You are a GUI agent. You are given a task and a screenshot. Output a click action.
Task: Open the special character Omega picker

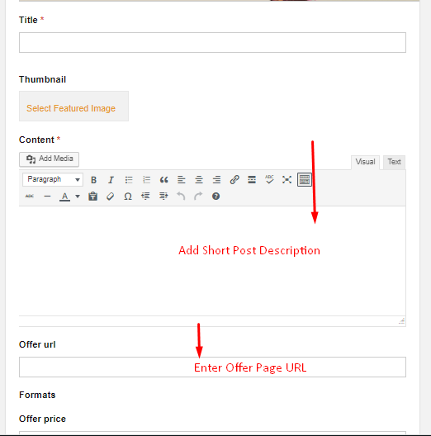click(128, 197)
